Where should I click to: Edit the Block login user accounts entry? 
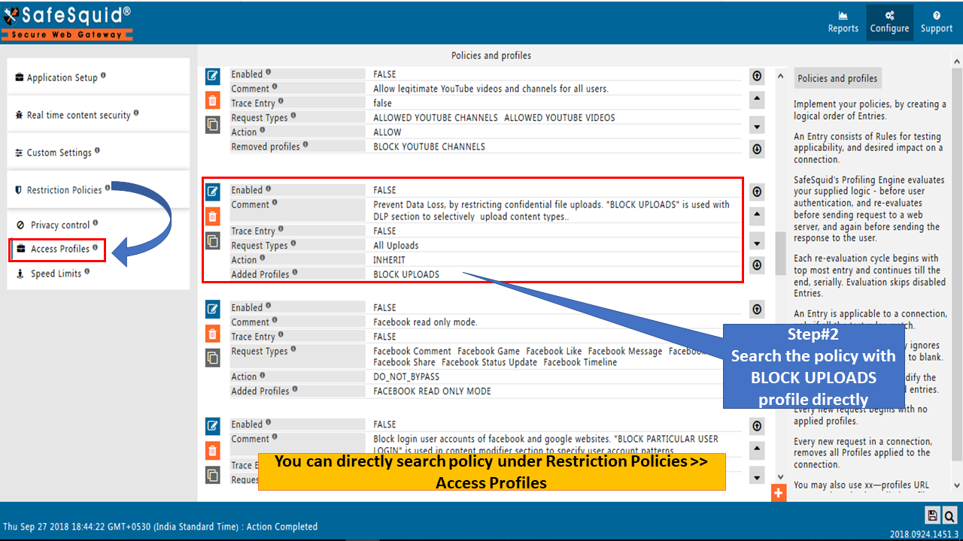point(213,426)
